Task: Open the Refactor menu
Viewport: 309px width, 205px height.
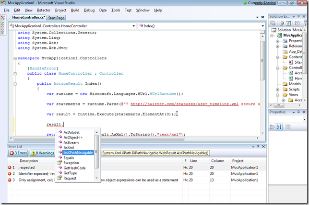Action: click(x=44, y=10)
